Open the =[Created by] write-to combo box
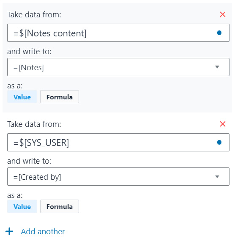The image size is (232, 244). (x=118, y=177)
